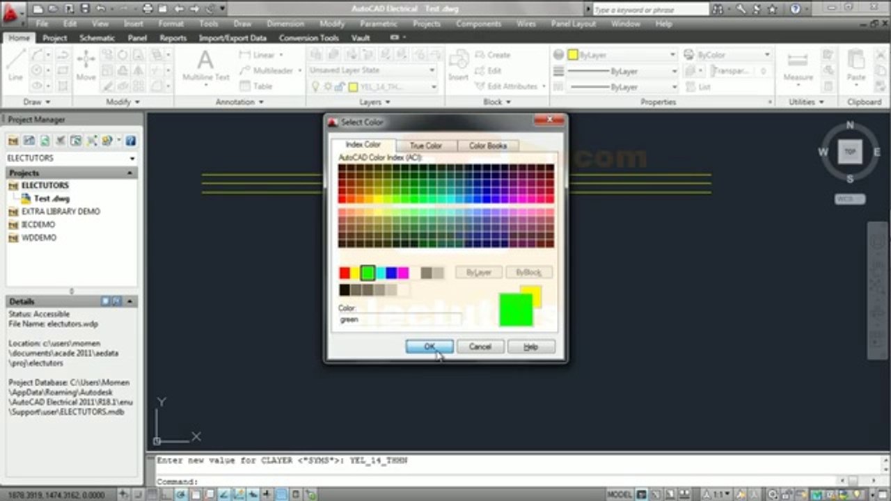Viewport: 891px width, 501px height.
Task: Click the layer lightbulb on/off icon
Action: (315, 87)
